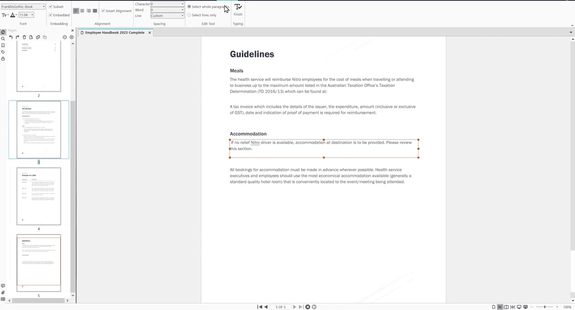Open the document tabs list dropdown
This screenshot has width=575, height=310.
point(570,32)
